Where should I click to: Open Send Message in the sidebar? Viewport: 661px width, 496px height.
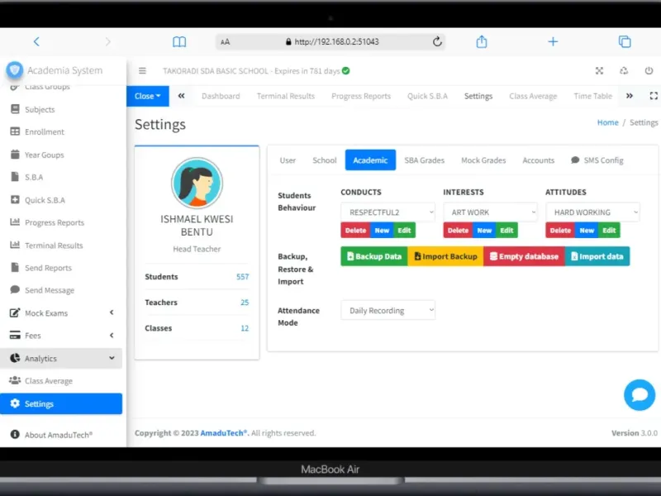click(x=61, y=290)
